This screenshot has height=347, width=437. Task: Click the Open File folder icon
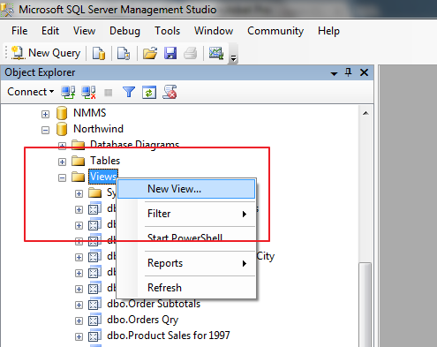coord(150,54)
